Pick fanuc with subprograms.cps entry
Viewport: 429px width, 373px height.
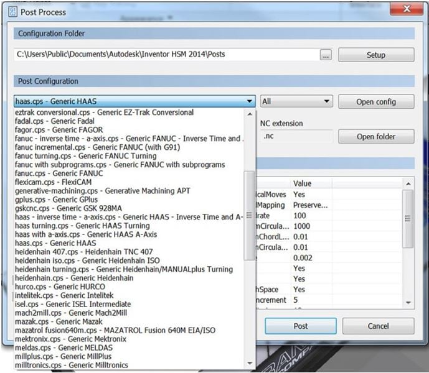(129, 165)
